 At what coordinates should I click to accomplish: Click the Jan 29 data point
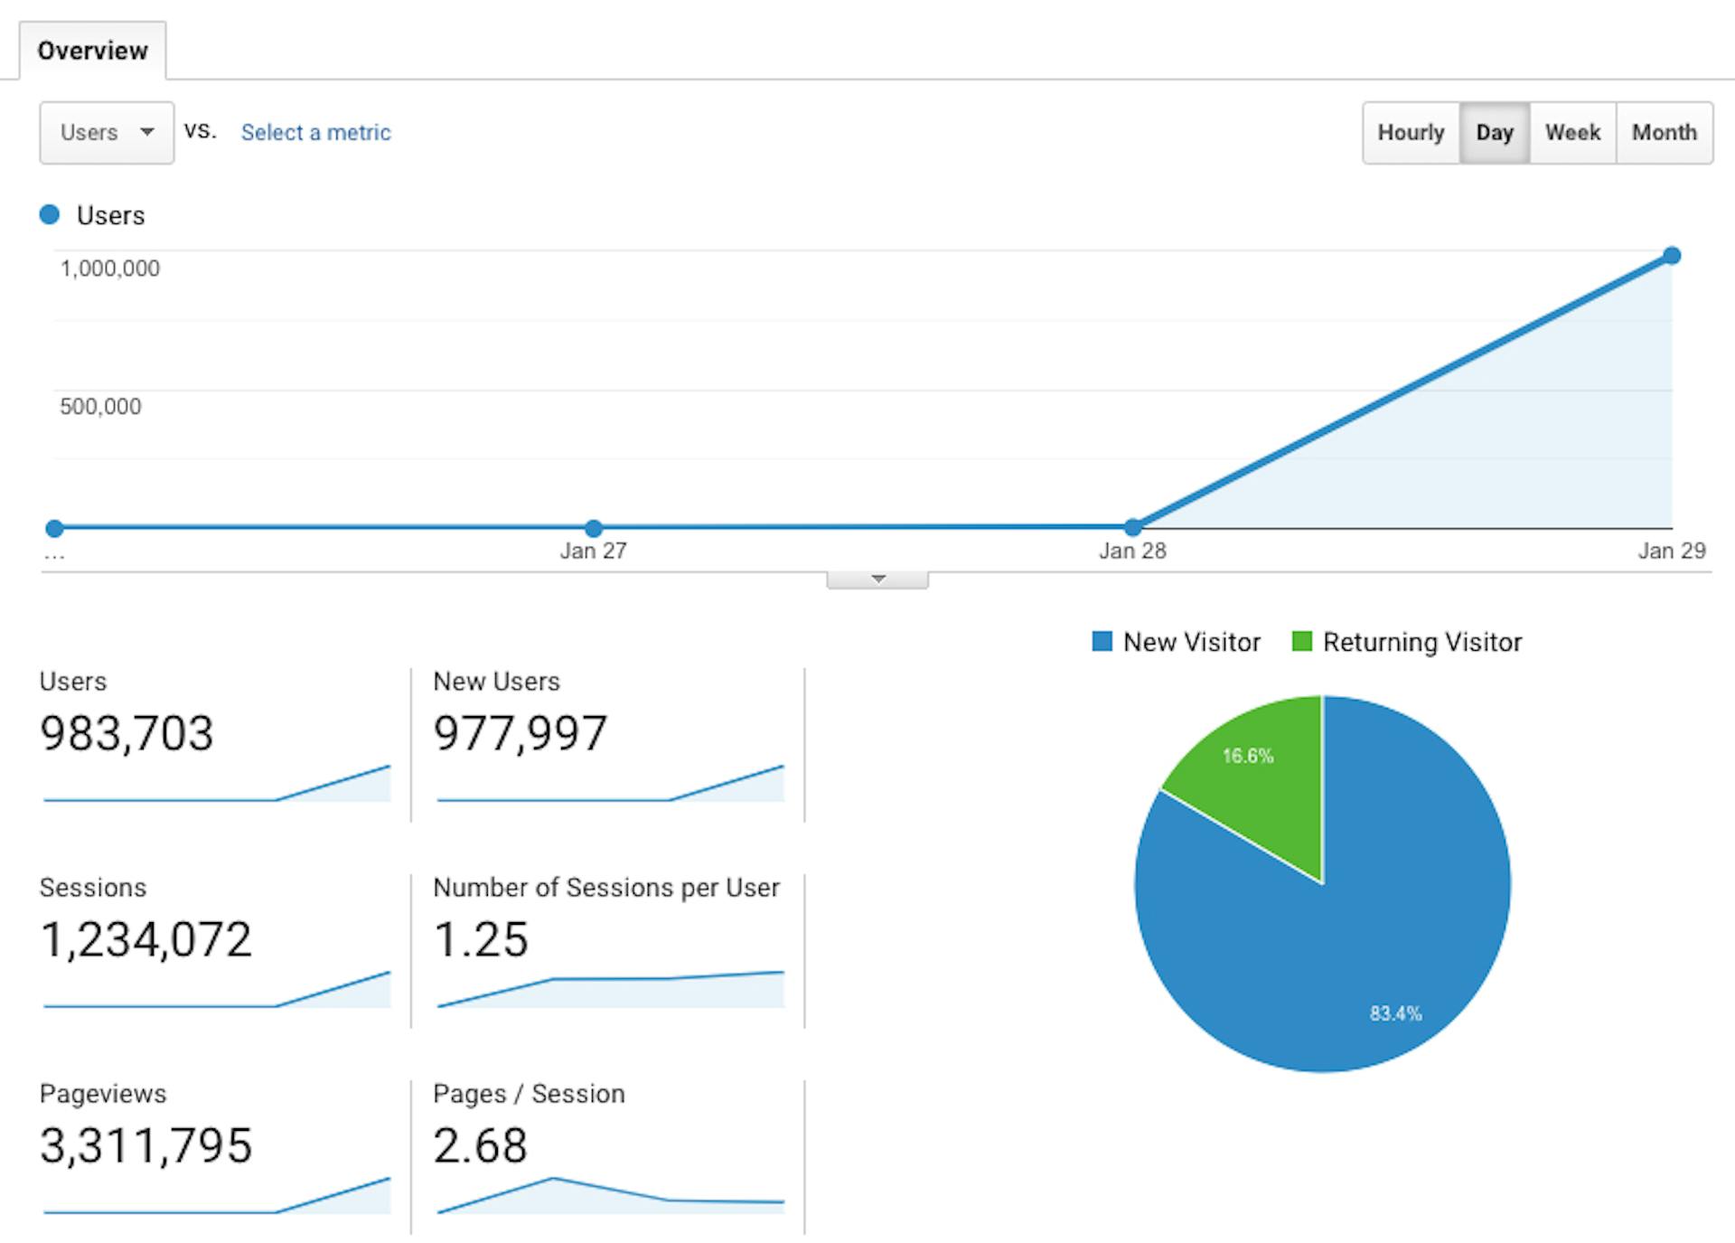click(1674, 256)
